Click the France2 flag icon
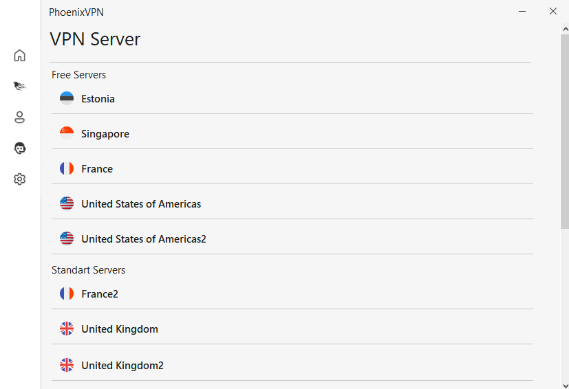Screen dimensions: 569x389 coord(67,293)
